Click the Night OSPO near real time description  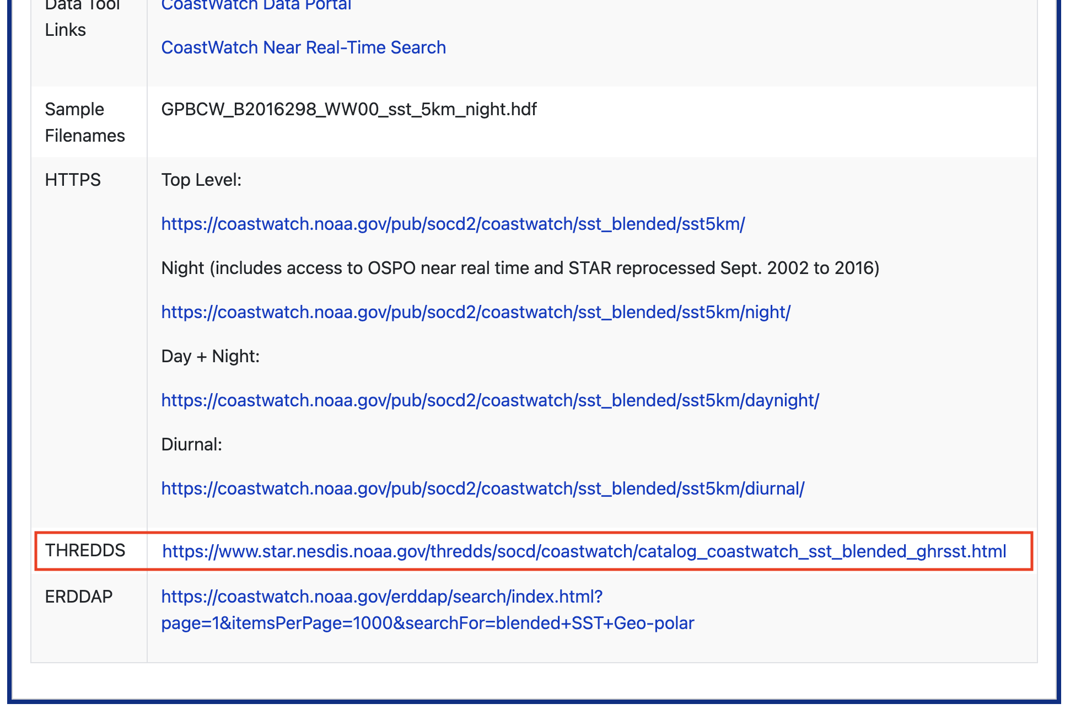coord(520,268)
